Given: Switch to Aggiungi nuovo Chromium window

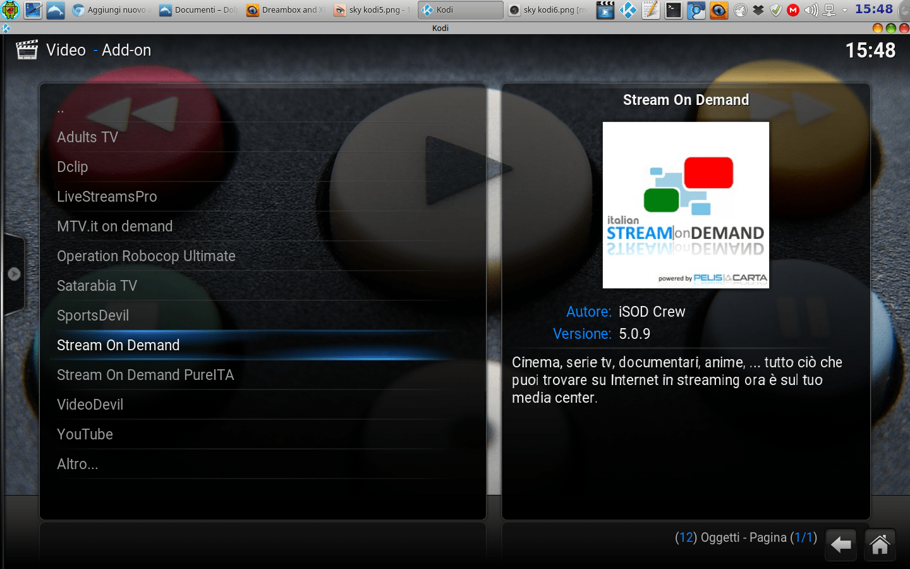Looking at the screenshot, I should coord(111,9).
